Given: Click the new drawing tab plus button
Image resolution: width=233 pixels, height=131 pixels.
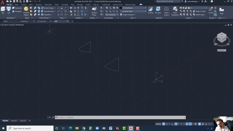Looking at the screenshot, I should point(72,21).
